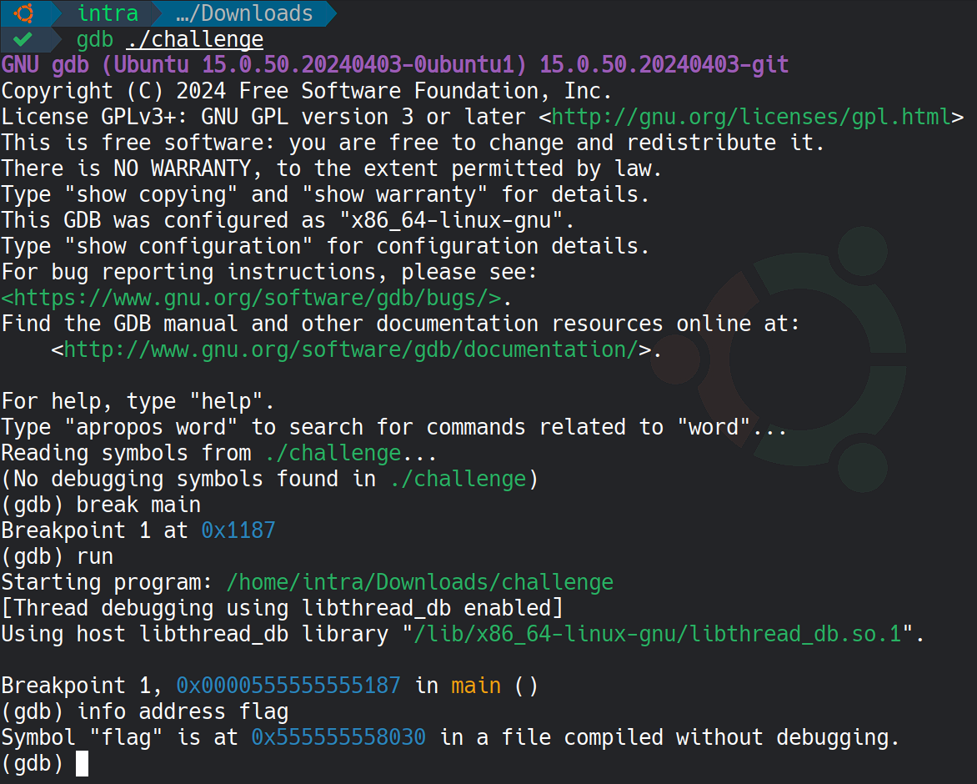This screenshot has width=977, height=784.
Task: Open the gnu.org GPL license link
Action: click(751, 117)
